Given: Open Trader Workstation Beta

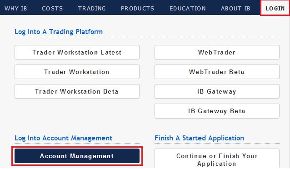Looking at the screenshot, I should click(77, 91).
